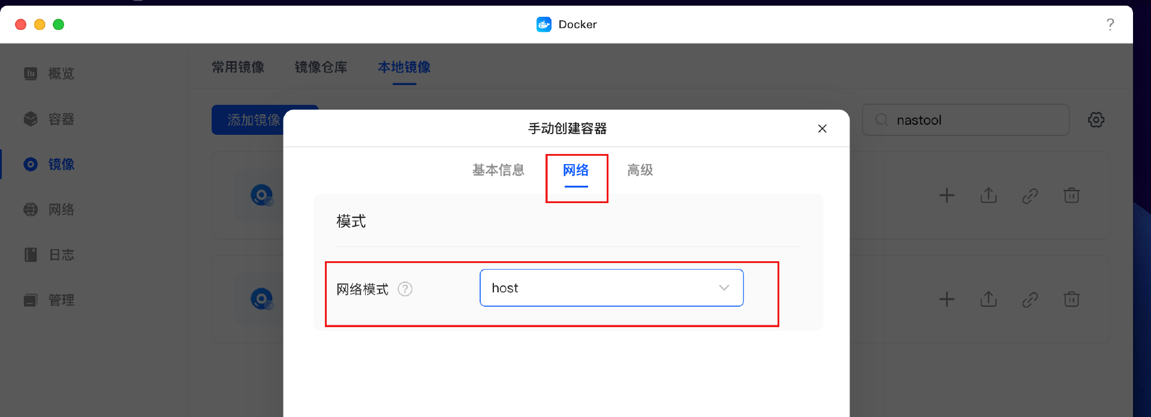This screenshot has width=1151, height=417.
Task: Open the 镜像仓库 tab
Action: (x=321, y=67)
